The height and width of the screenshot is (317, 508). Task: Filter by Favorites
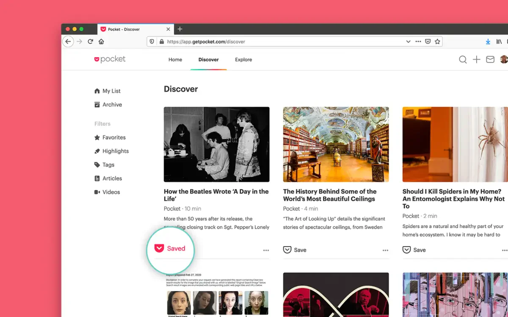[110, 137]
